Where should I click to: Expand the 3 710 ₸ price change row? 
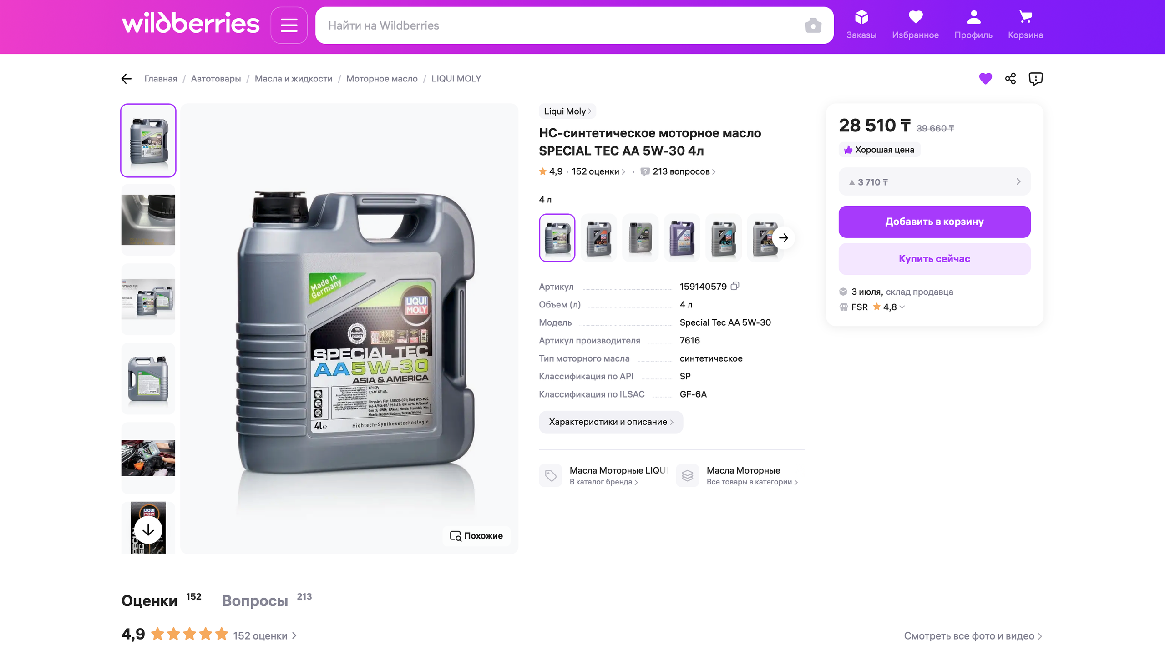tap(934, 182)
